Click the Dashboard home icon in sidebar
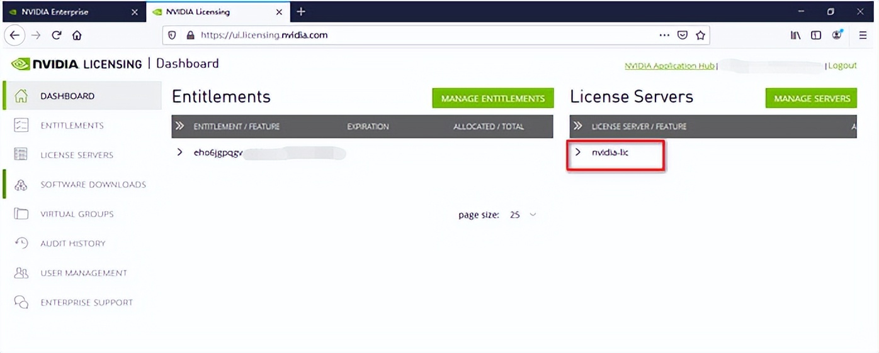879x353 pixels. (x=21, y=96)
